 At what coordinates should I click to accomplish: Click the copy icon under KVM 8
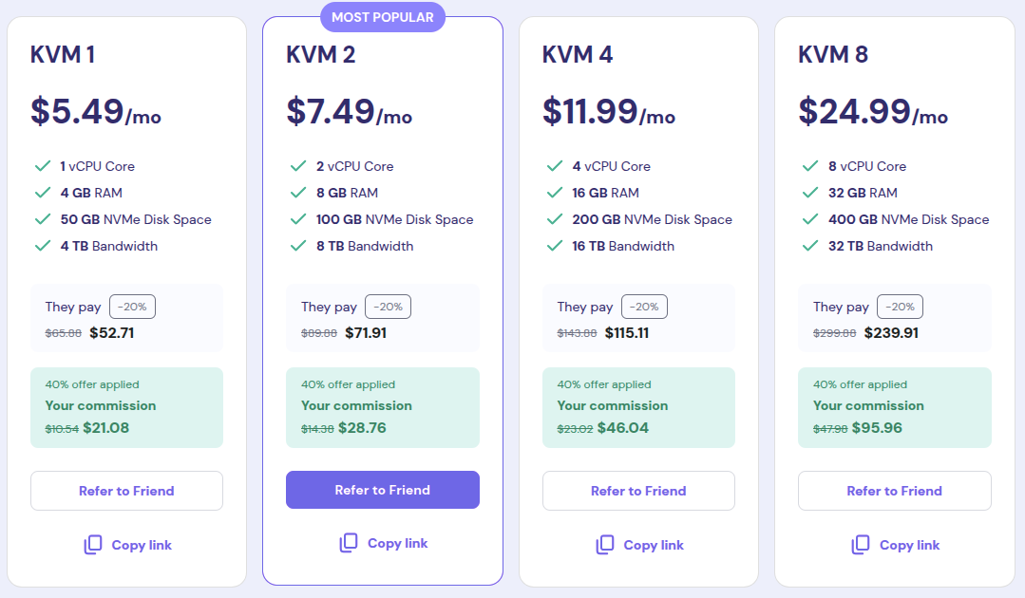[861, 545]
